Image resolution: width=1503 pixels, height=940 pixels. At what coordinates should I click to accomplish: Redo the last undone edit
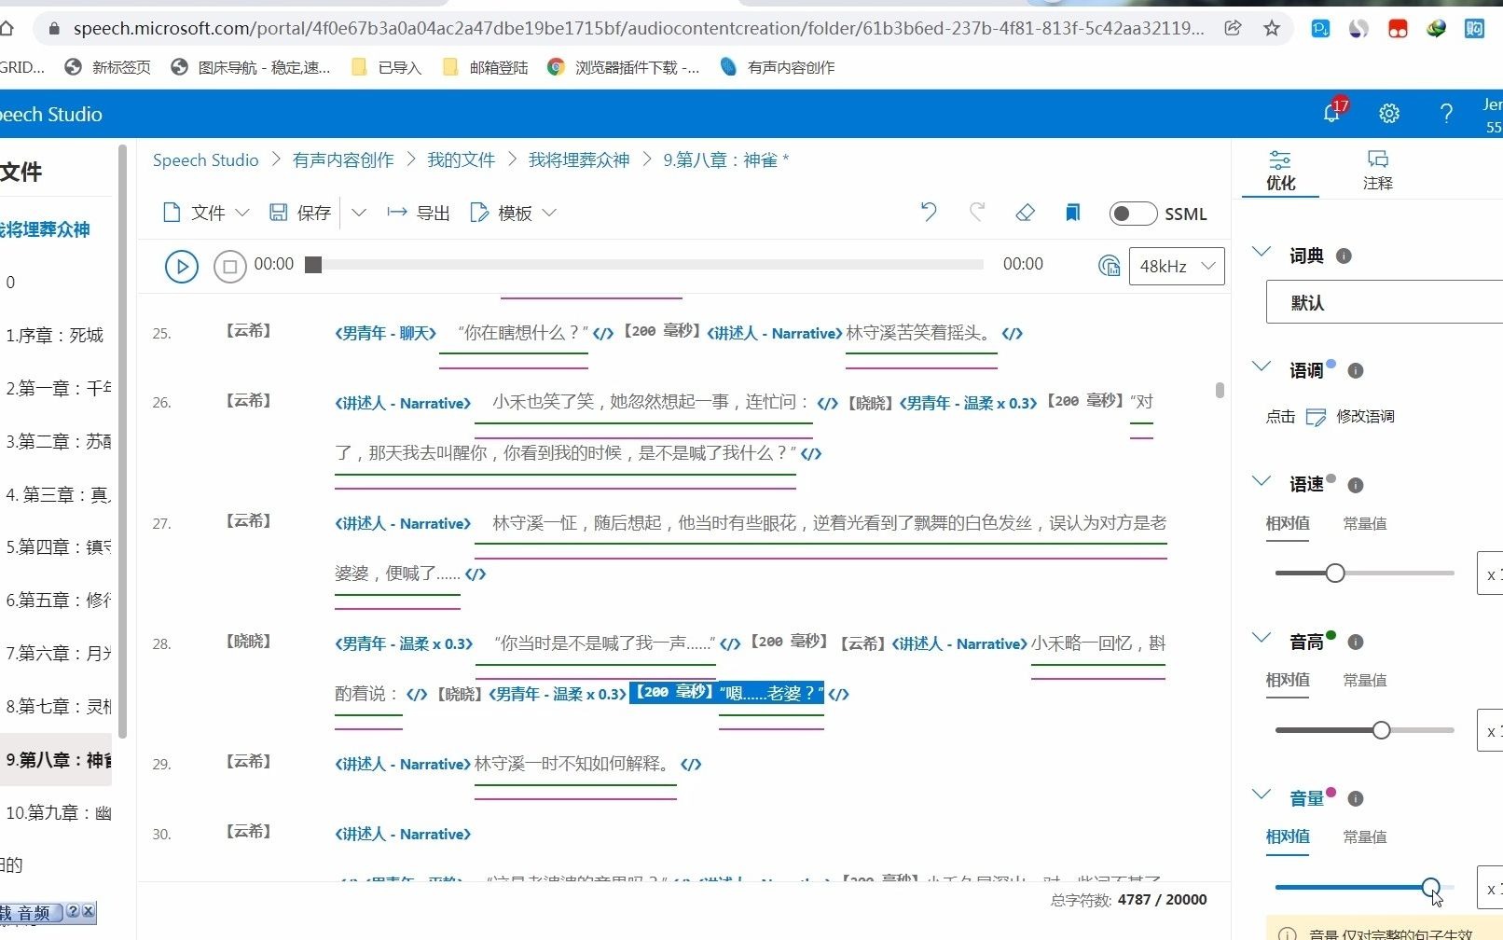[977, 213]
